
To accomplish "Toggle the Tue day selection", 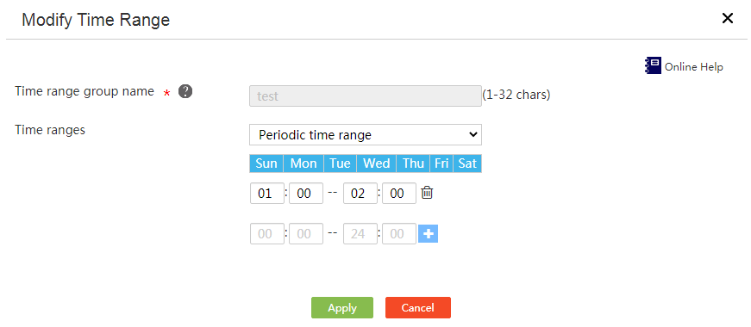I will click(x=340, y=163).
